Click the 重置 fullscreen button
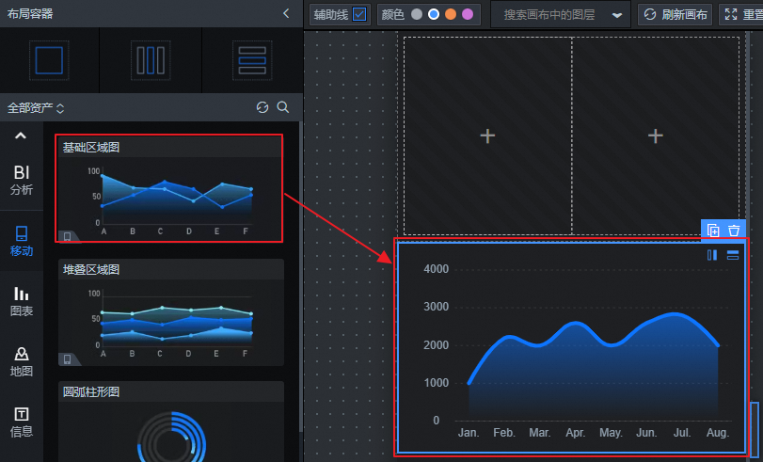Image resolution: width=763 pixels, height=462 pixels. click(x=740, y=15)
